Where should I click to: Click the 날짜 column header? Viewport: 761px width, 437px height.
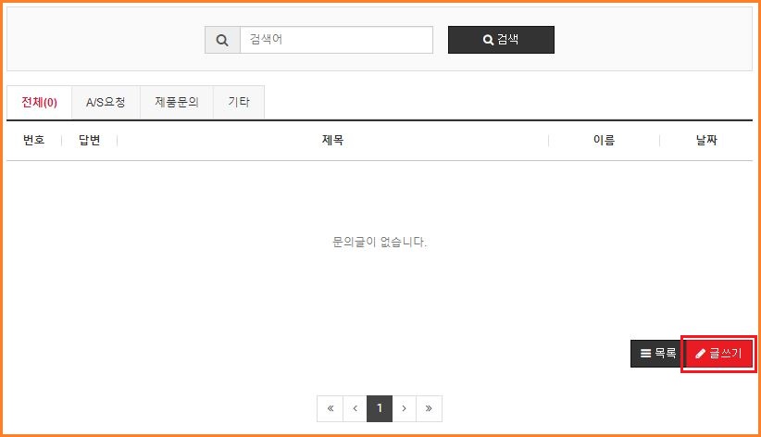[706, 141]
